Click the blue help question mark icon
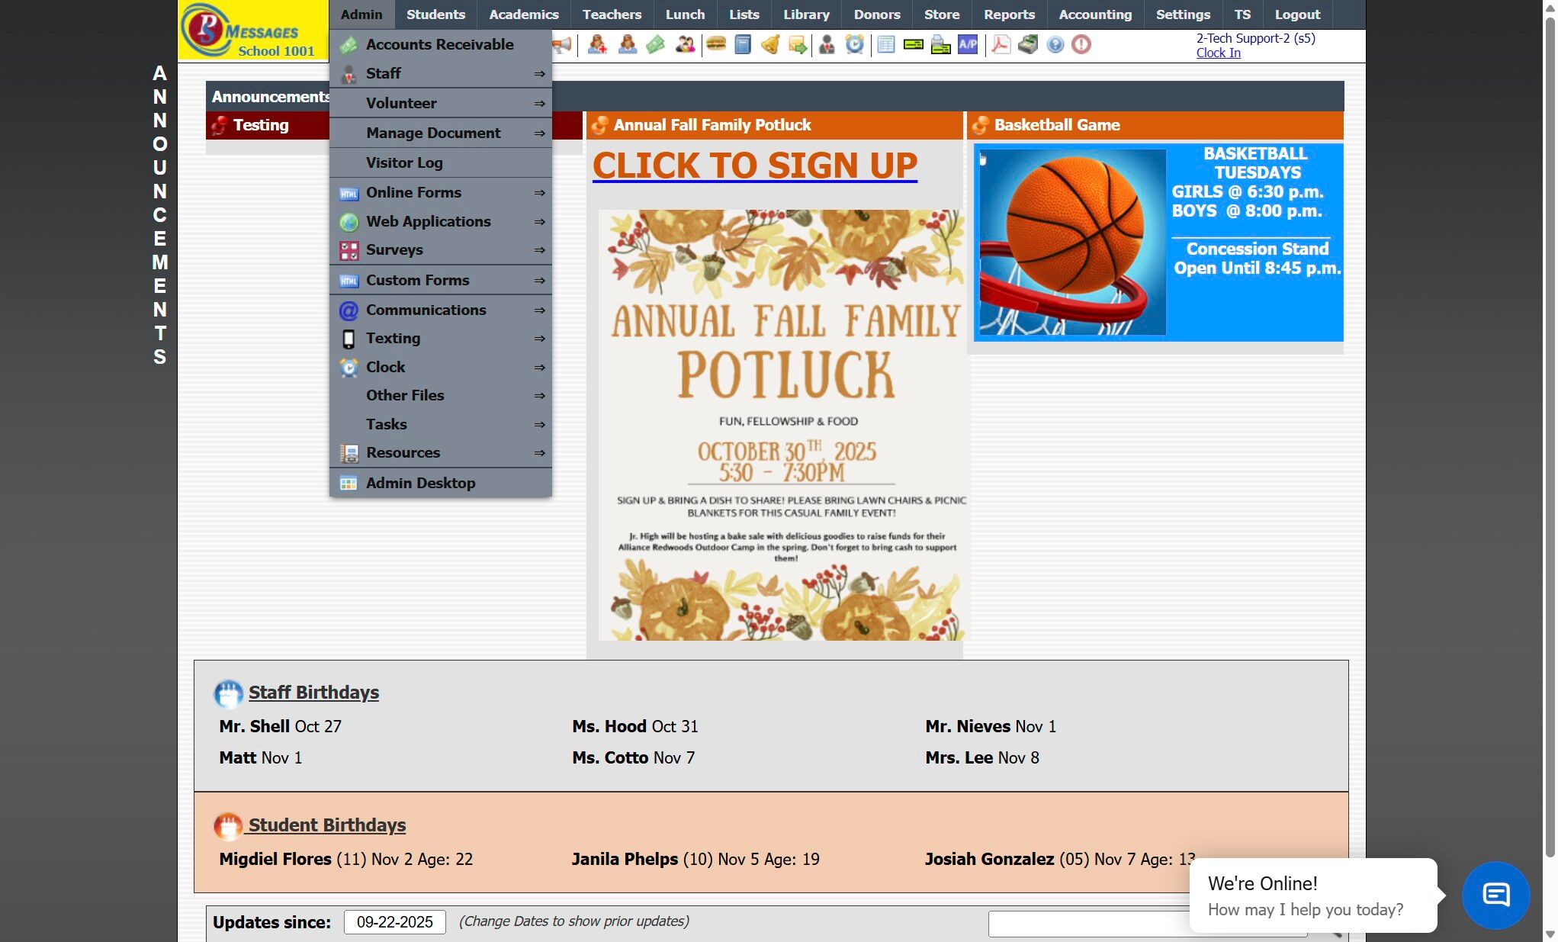1558x942 pixels. (x=1055, y=45)
